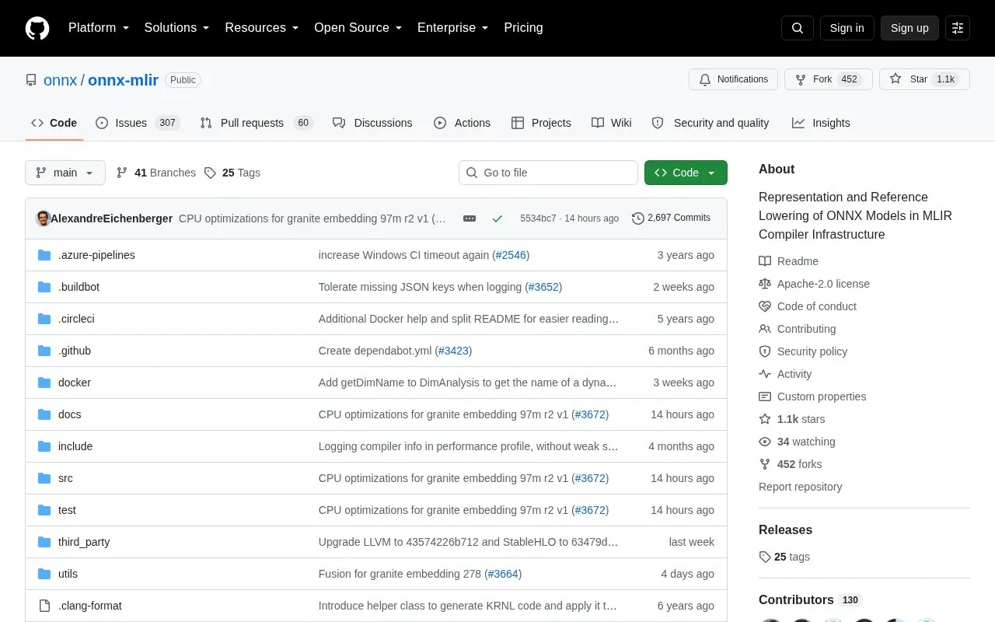Open pull request #3664 link
This screenshot has height=622, width=995.
coord(503,574)
